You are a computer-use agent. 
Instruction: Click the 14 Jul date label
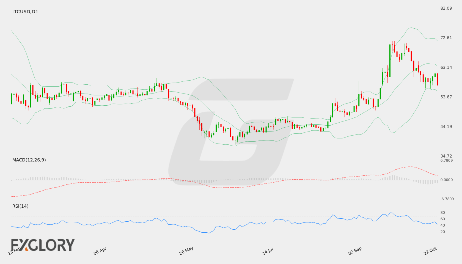tap(268, 251)
